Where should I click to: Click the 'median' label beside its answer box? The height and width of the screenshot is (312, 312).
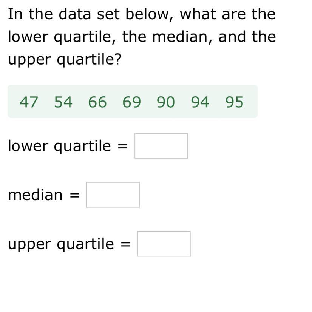point(35,195)
